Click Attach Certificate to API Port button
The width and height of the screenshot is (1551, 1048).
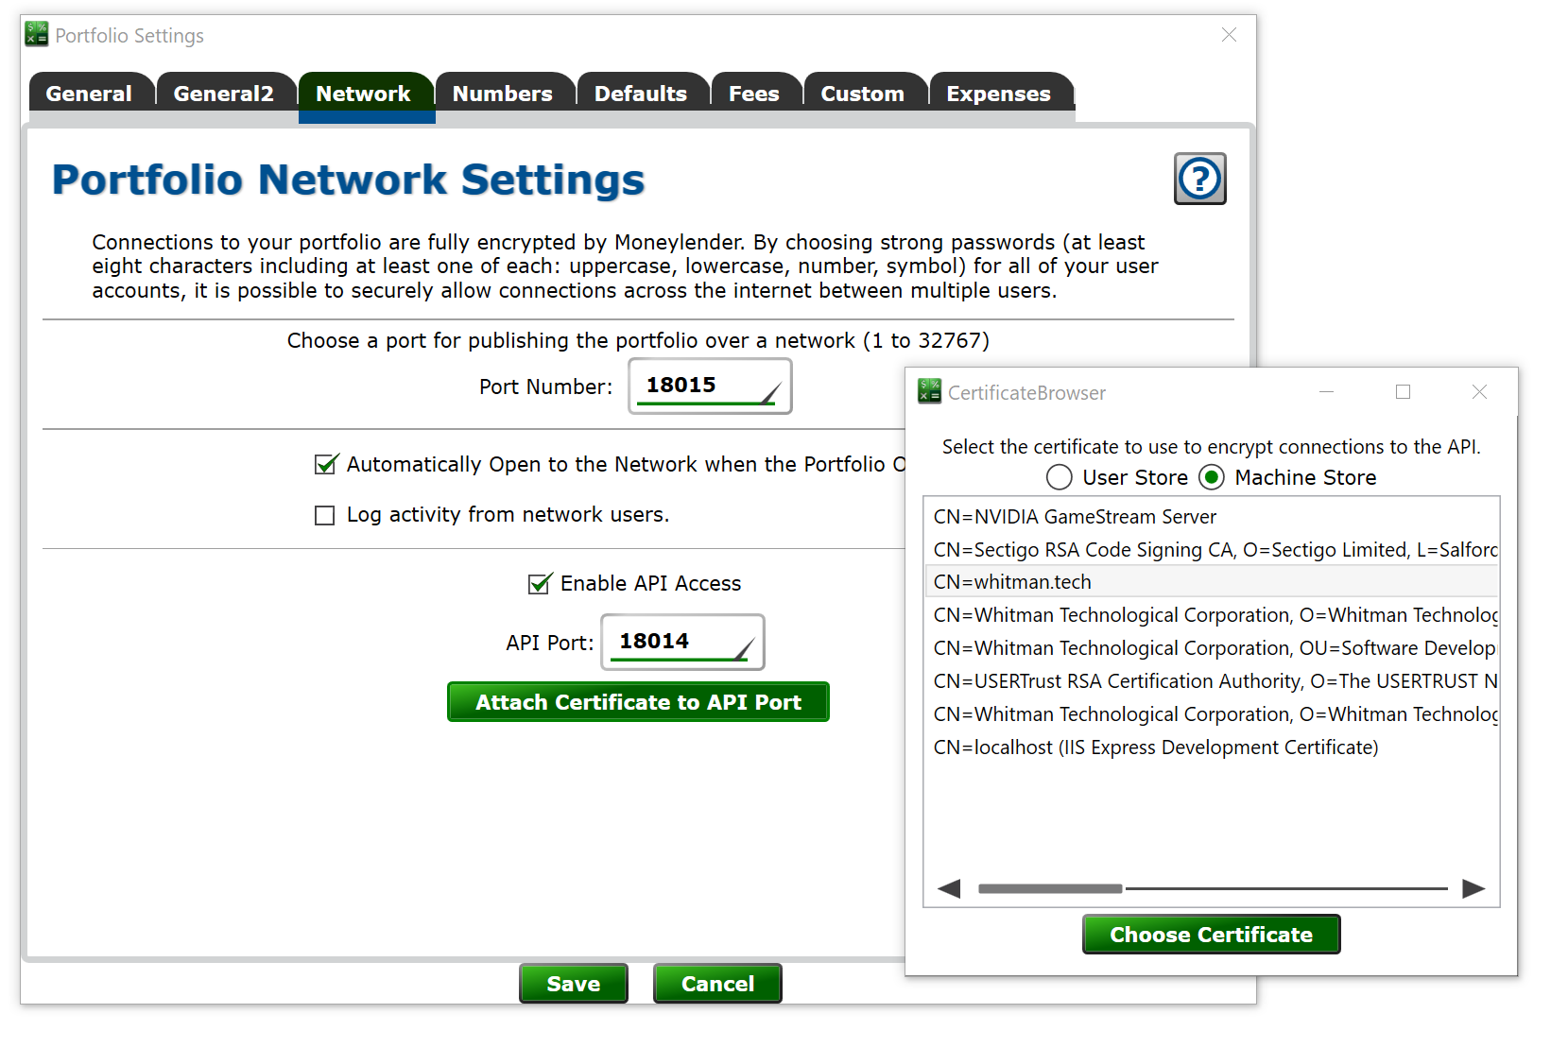pos(638,702)
